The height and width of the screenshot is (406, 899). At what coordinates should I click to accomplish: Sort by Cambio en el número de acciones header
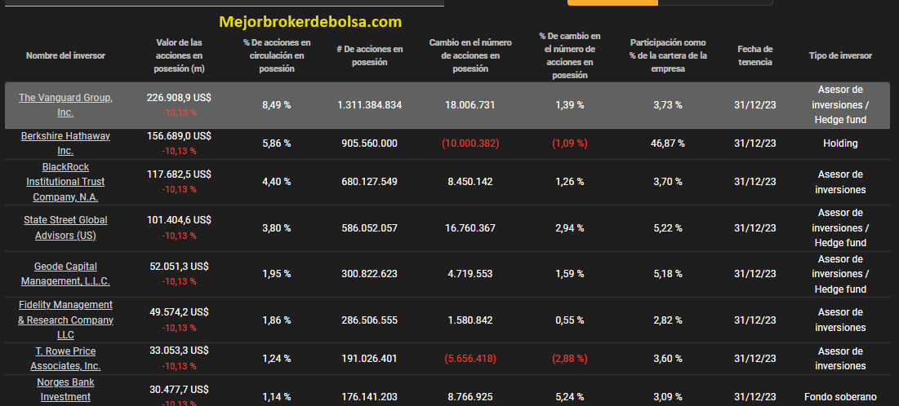pos(470,55)
